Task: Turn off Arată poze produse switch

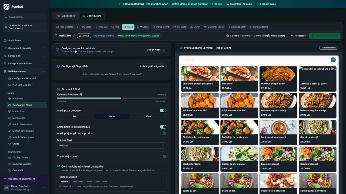Action: [x=163, y=110]
